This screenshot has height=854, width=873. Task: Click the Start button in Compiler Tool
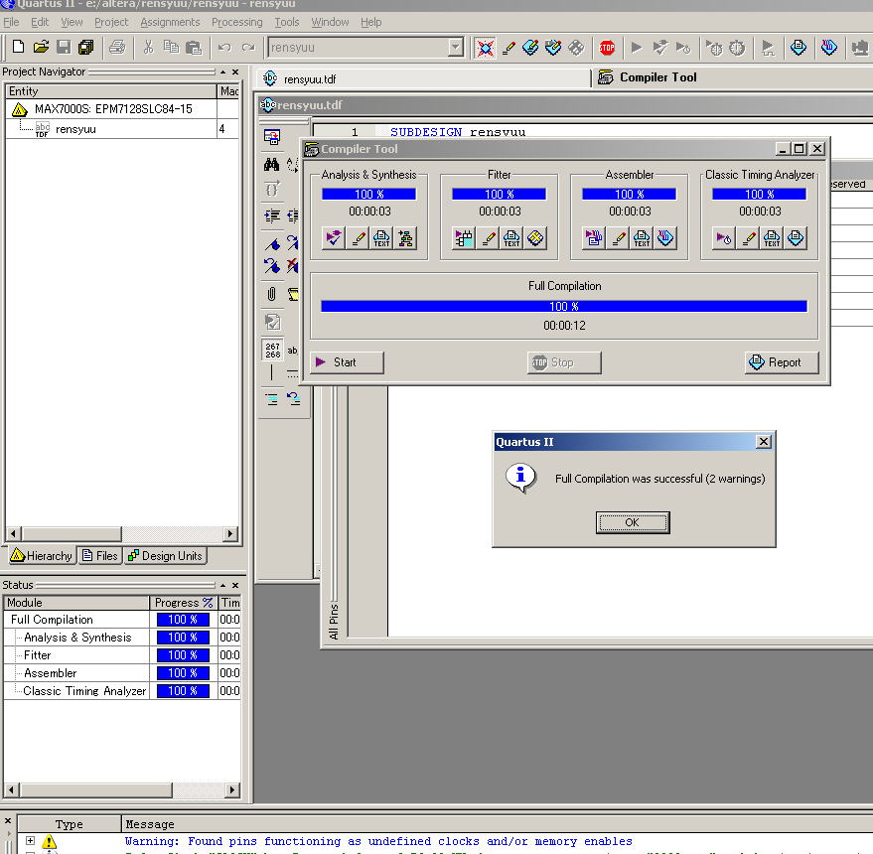tap(347, 362)
